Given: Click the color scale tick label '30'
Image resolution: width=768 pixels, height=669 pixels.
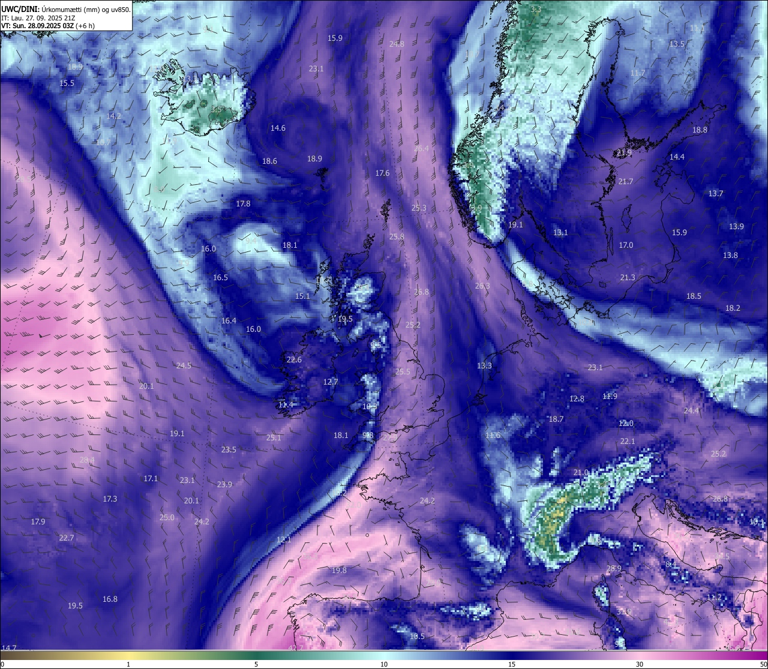Looking at the screenshot, I should pos(640,664).
